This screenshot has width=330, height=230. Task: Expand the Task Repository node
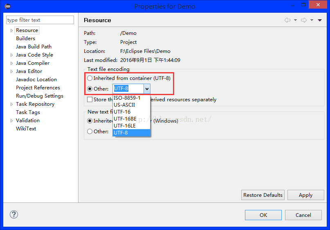click(11, 104)
